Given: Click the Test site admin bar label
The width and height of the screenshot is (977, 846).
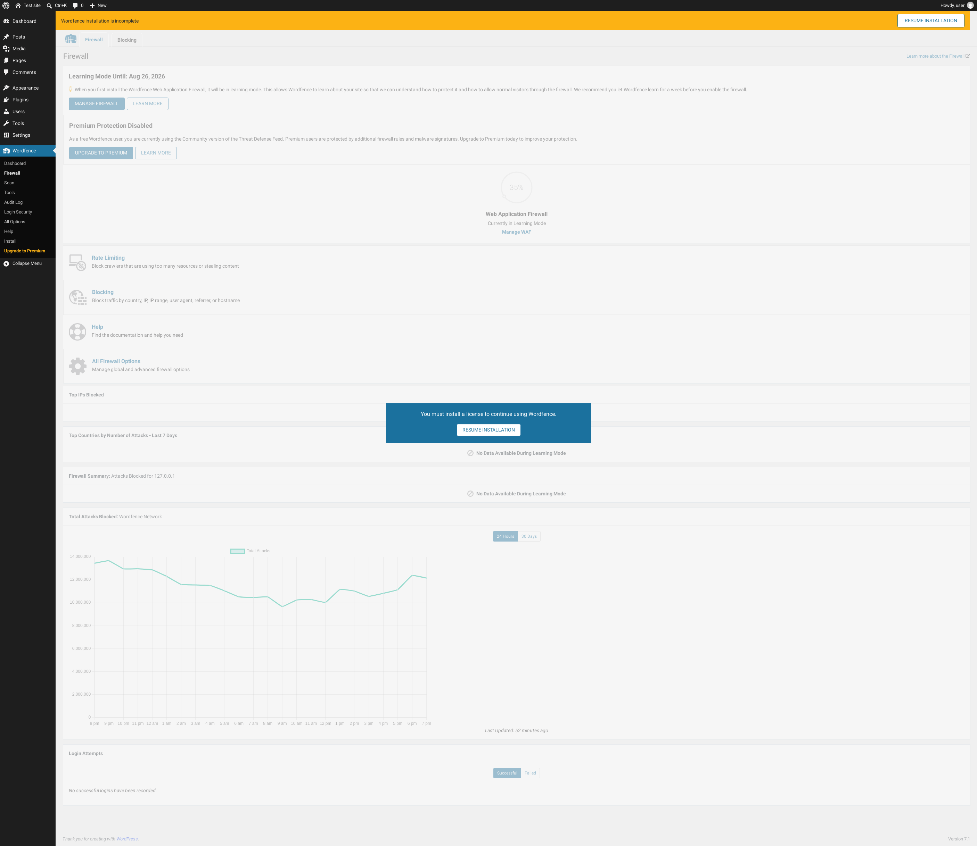Looking at the screenshot, I should click(32, 6).
